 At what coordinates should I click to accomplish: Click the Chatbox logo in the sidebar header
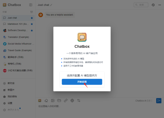5,5
